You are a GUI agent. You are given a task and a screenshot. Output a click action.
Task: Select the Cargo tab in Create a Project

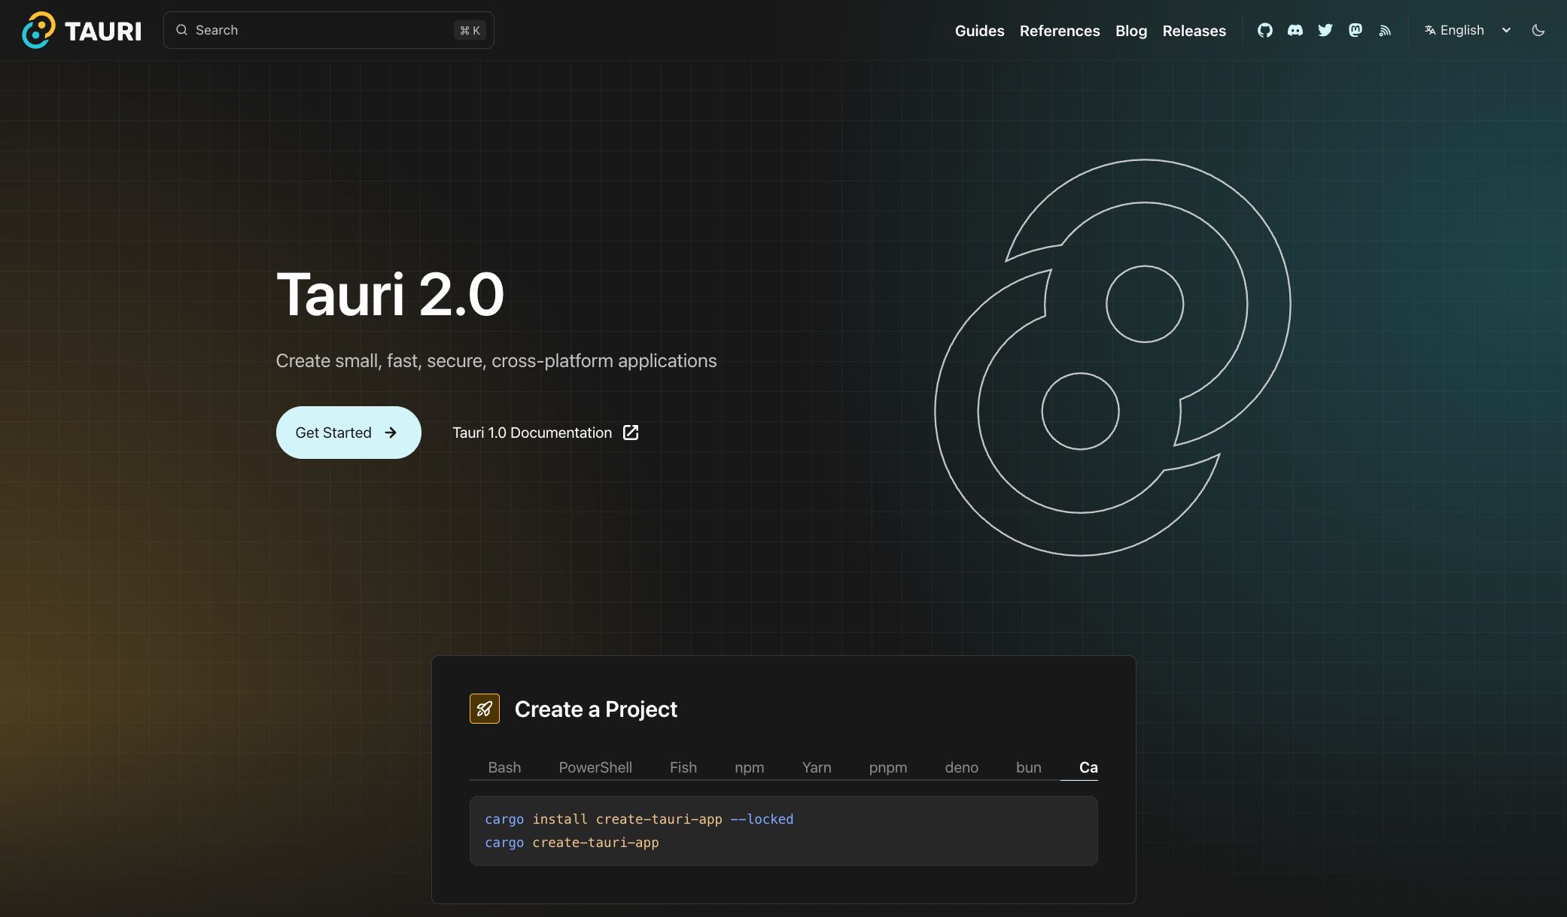(1088, 767)
